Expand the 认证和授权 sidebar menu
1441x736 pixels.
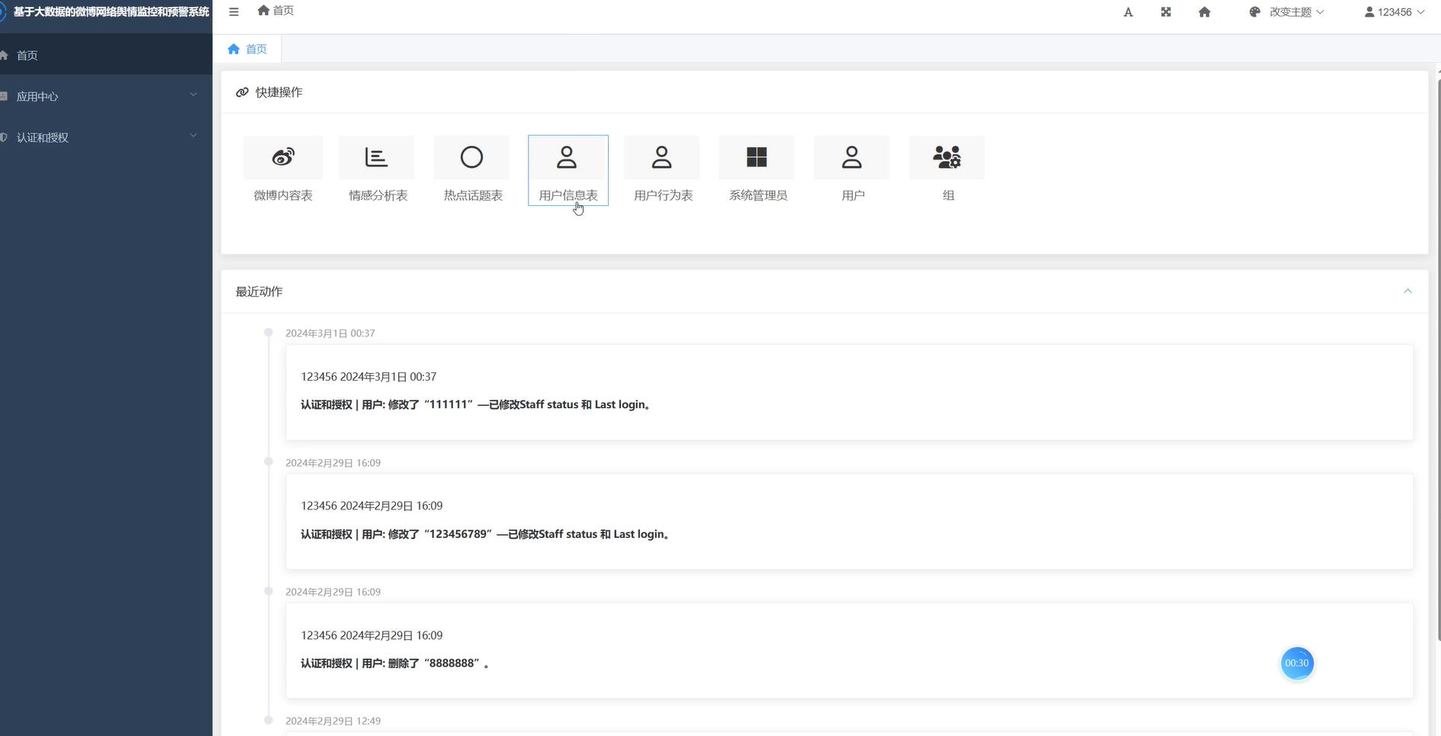(106, 137)
